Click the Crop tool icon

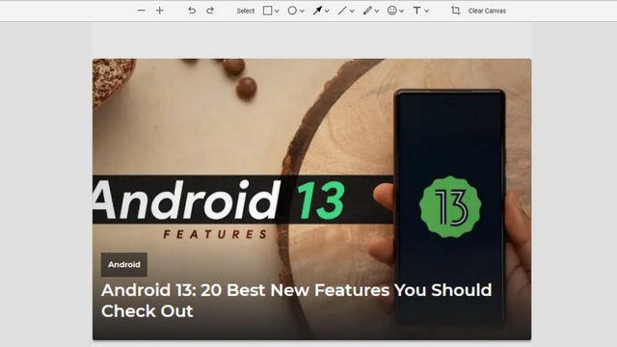pyautogui.click(x=456, y=11)
